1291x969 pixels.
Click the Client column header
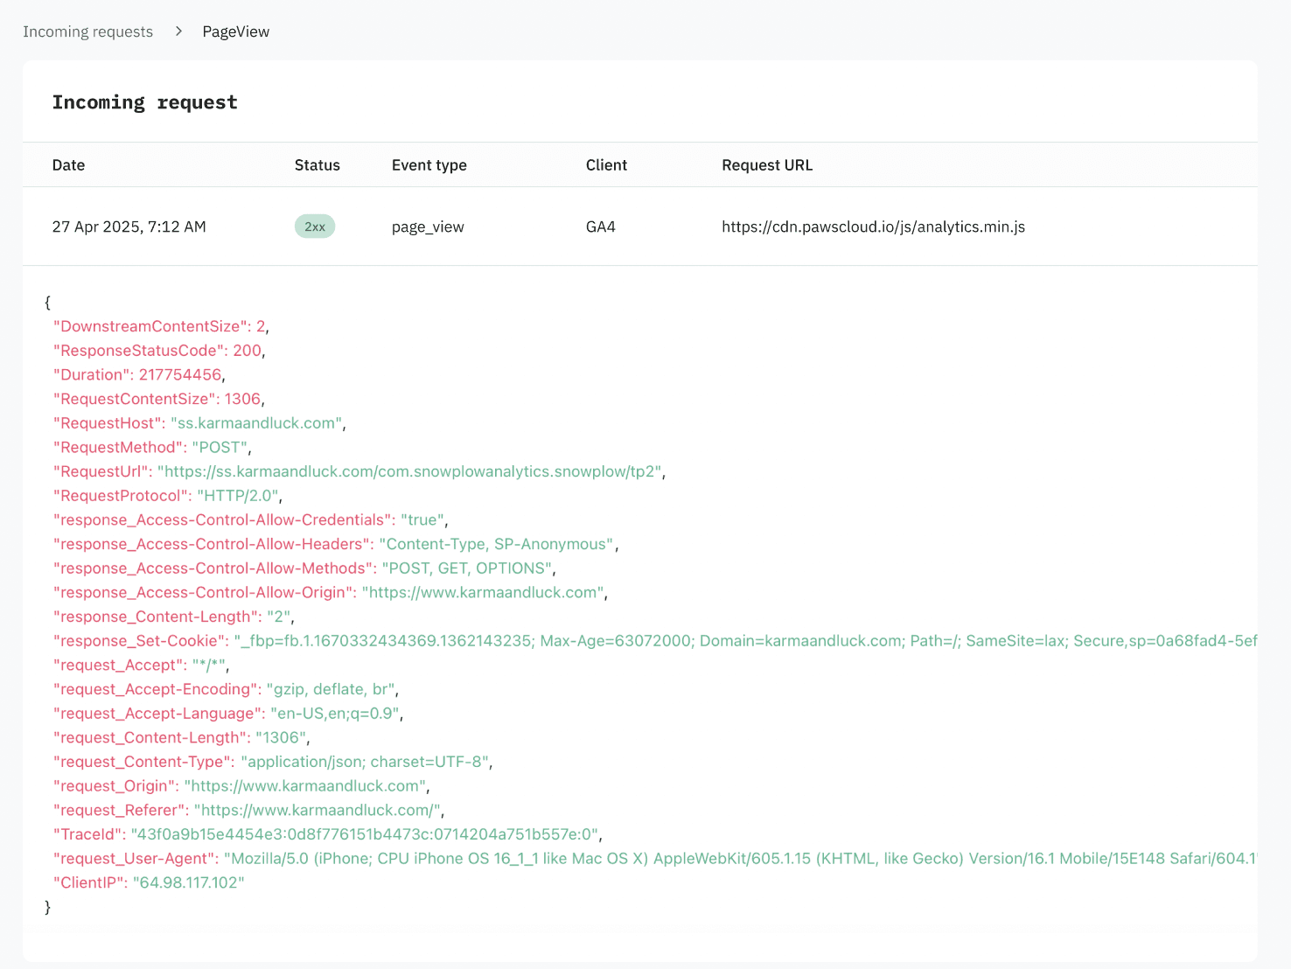click(x=606, y=164)
